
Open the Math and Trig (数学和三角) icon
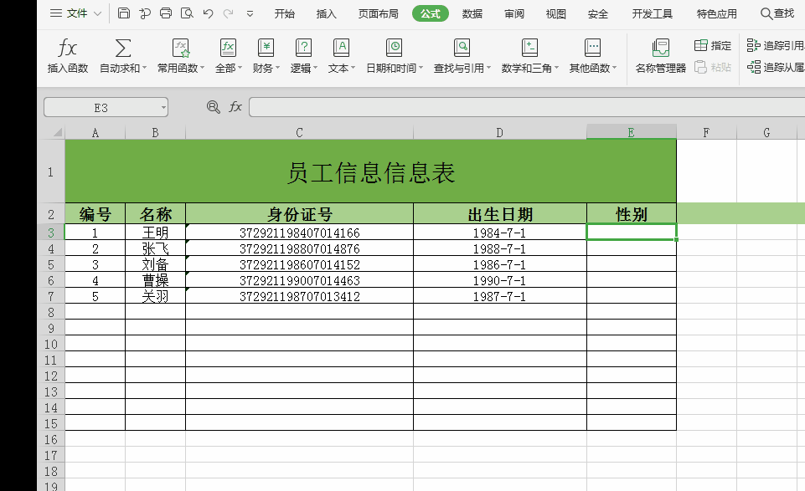tap(529, 49)
